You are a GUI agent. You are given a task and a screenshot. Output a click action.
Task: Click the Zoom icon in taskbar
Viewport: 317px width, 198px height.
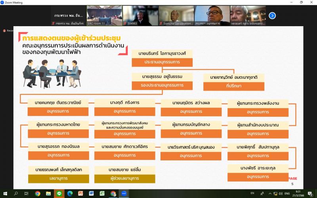tap(124, 194)
